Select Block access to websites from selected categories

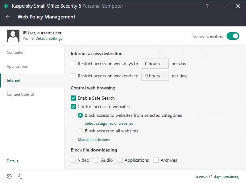[80, 115]
